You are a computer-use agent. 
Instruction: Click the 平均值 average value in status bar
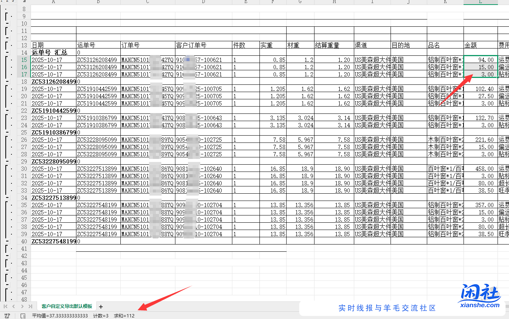(60, 316)
